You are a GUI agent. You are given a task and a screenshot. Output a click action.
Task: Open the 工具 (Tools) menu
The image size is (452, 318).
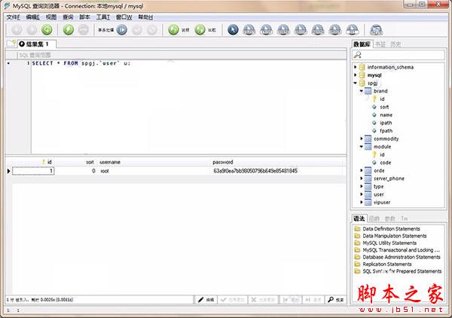point(103,17)
